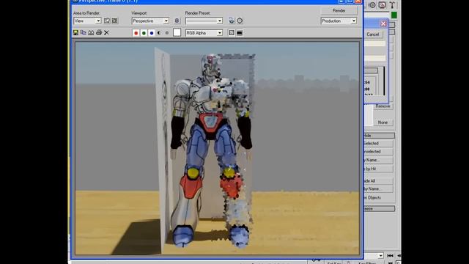
Task: Click the Remove button in the command panel
Action: tap(383, 106)
